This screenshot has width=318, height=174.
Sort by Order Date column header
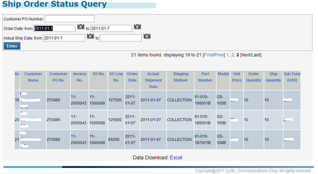[x=132, y=77]
